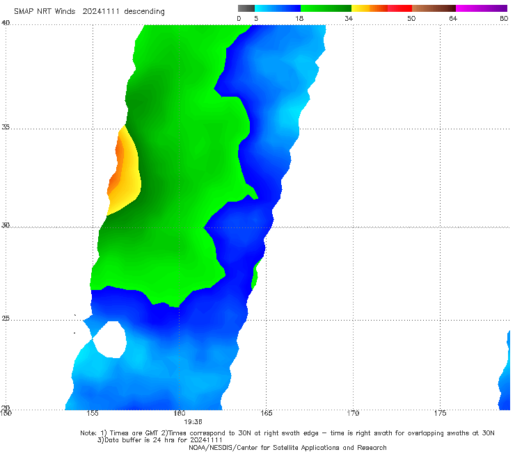515x452 pixels.
Task: Click the longitude label '155'
Action: click(93, 413)
